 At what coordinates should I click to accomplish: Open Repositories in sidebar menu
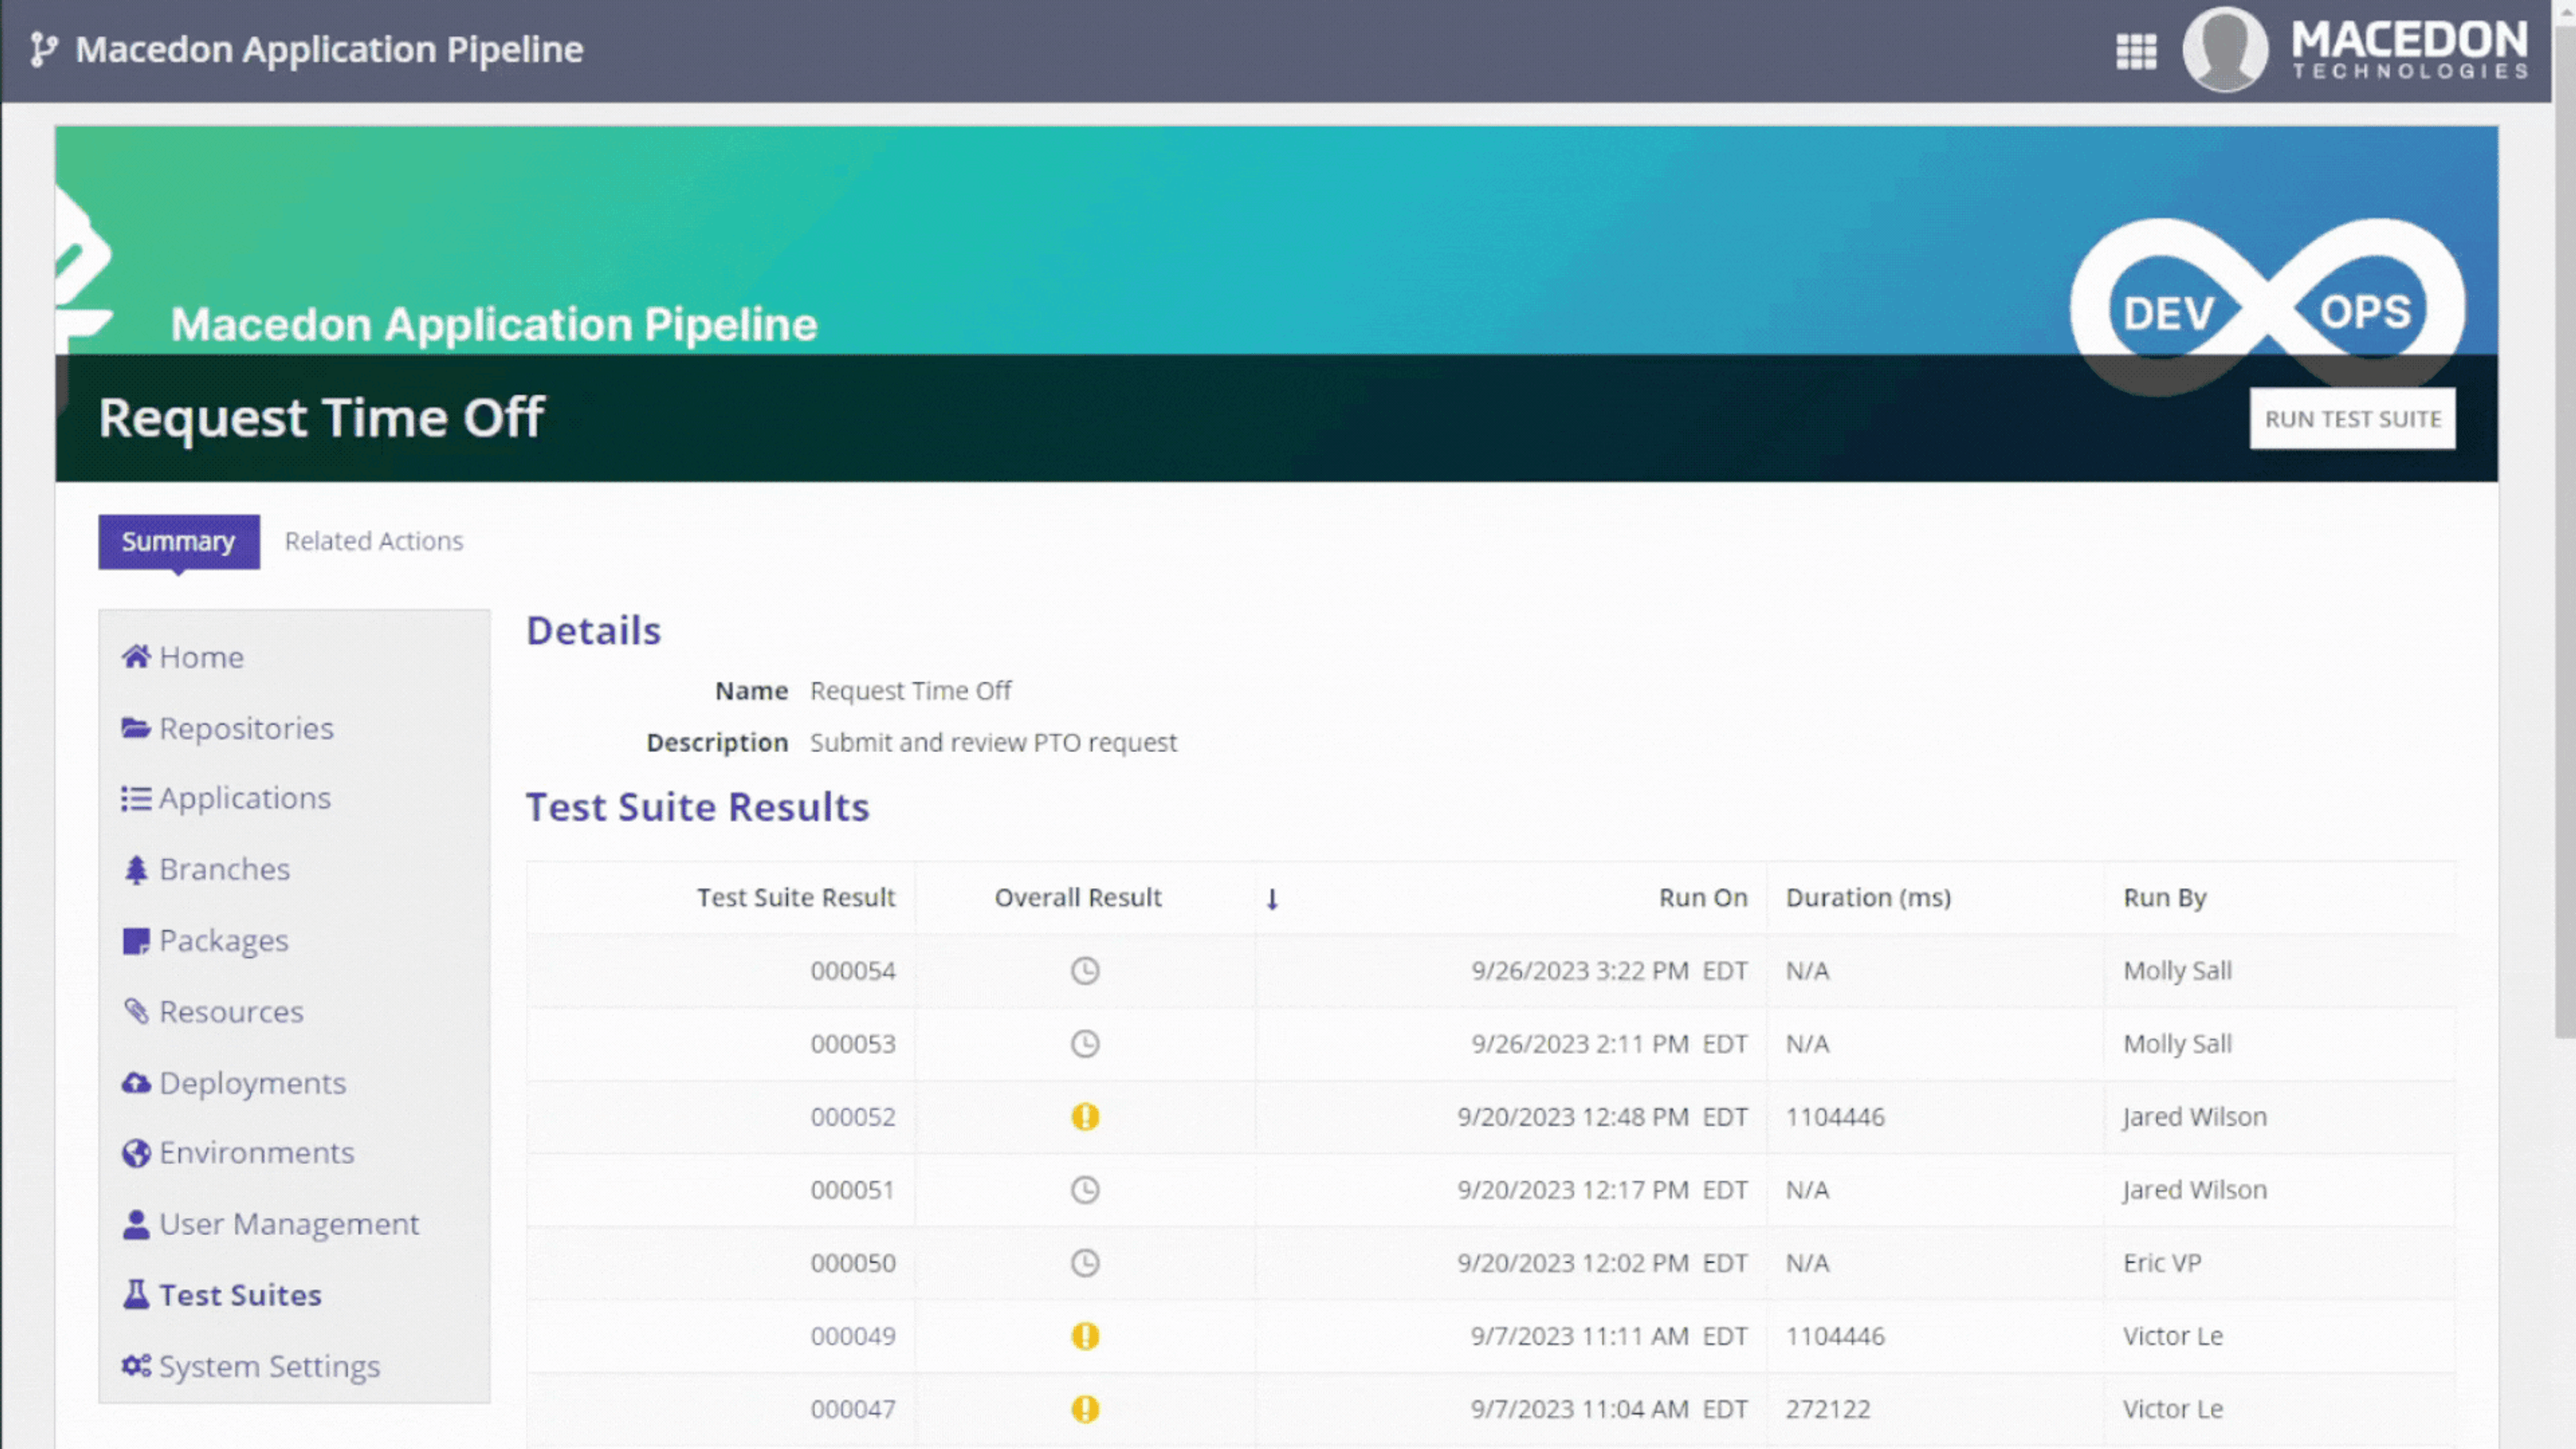(x=246, y=728)
